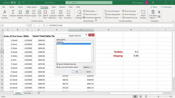Switch to Page Layout view icon
Image resolution: width=175 pixels, height=98 pixels.
click(x=141, y=96)
